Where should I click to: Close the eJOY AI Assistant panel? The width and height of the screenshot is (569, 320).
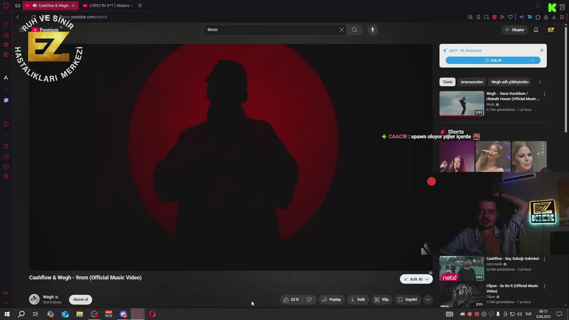click(541, 50)
